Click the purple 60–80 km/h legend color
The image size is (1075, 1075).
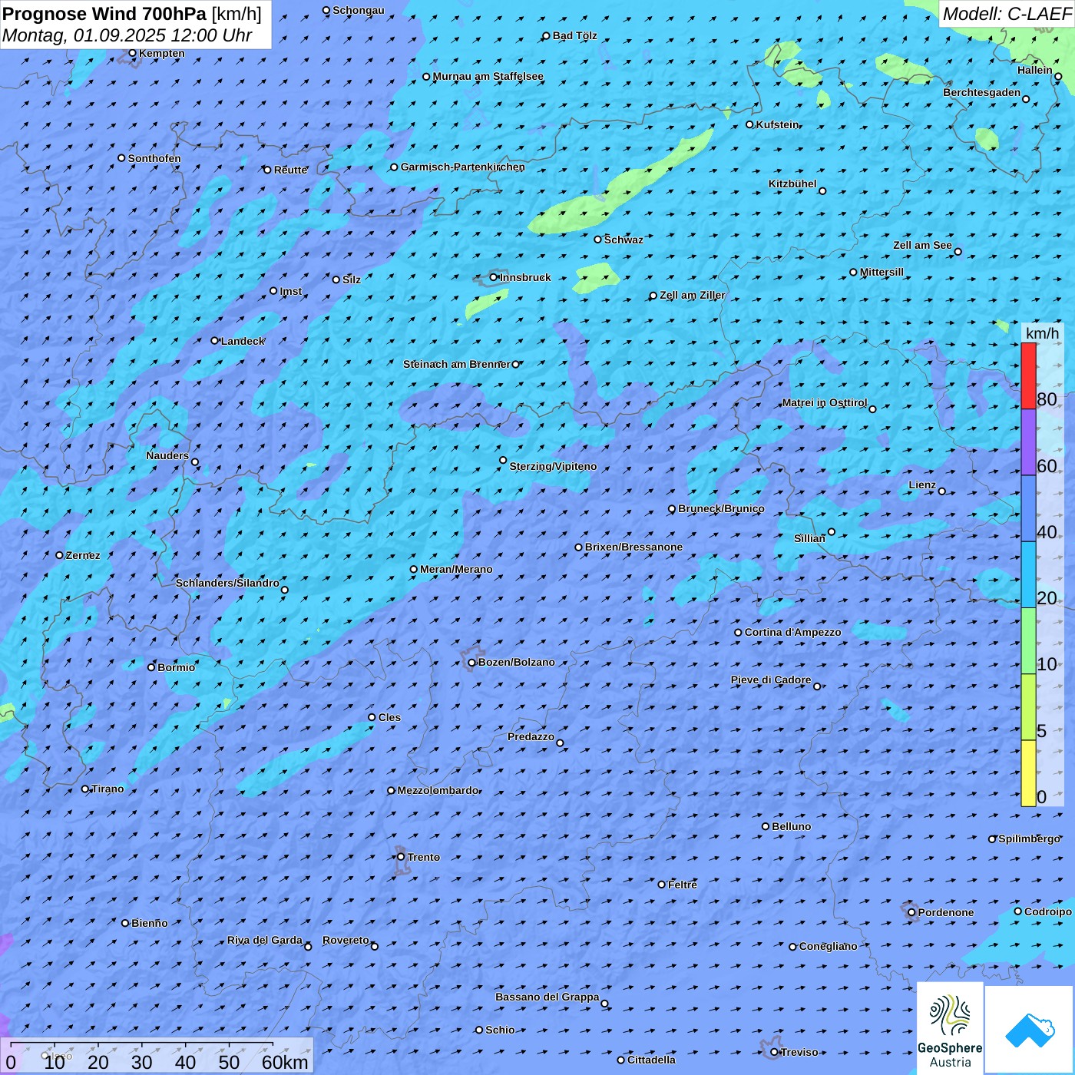(x=1028, y=442)
